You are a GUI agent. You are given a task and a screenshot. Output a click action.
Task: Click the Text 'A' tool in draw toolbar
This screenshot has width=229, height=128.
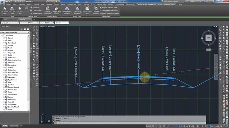point(34,76)
